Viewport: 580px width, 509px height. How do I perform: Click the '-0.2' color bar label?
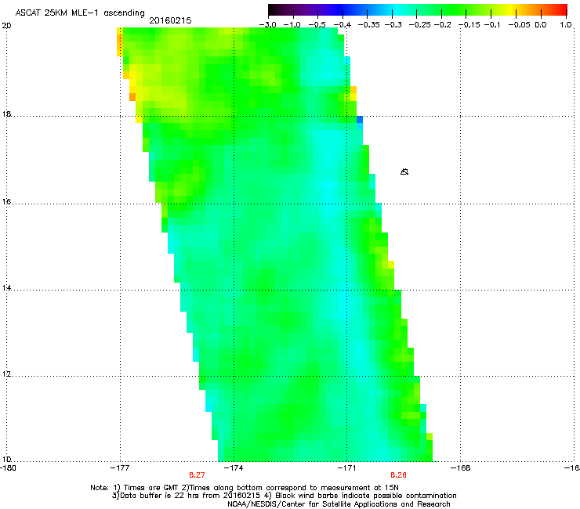click(x=443, y=25)
